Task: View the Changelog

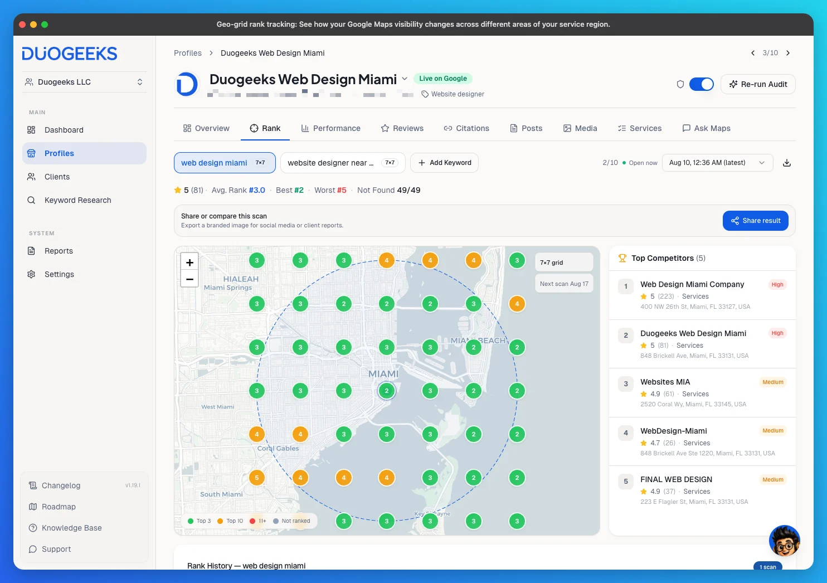Action: pyautogui.click(x=84, y=485)
